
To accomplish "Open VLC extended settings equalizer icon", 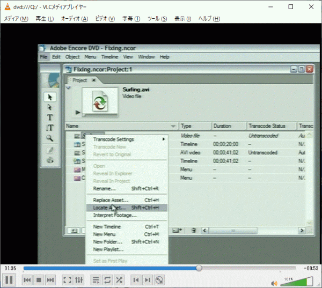I will [79, 280].
